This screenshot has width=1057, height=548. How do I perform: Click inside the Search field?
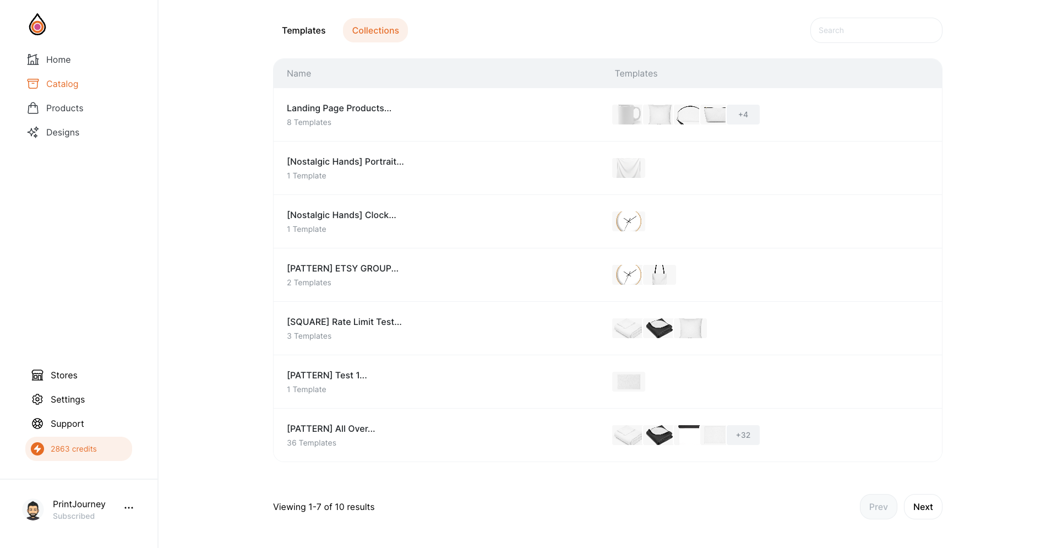point(876,30)
